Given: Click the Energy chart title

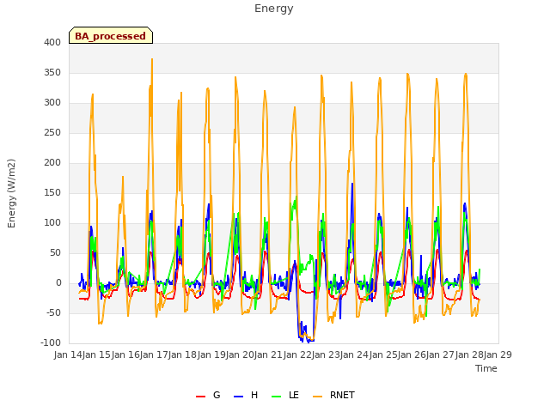Looking at the screenshot, I should pyautogui.click(x=274, y=9).
